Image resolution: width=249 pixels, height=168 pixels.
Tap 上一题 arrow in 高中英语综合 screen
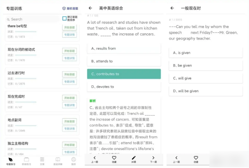click(95, 158)
